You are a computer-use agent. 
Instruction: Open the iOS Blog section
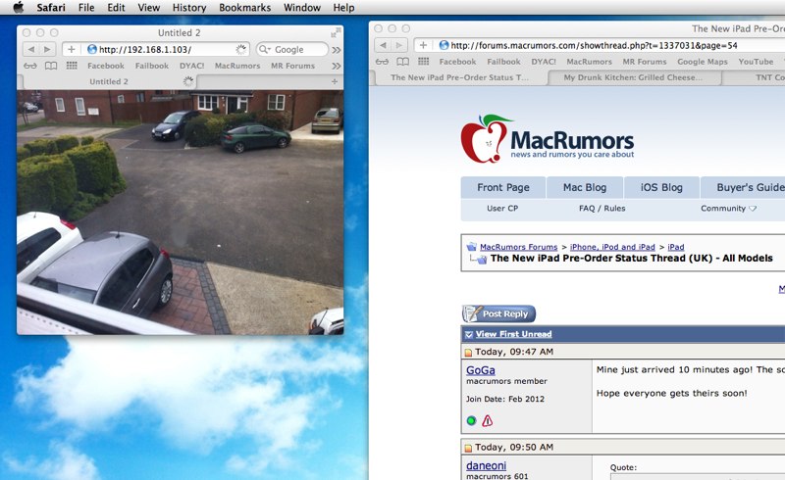661,187
